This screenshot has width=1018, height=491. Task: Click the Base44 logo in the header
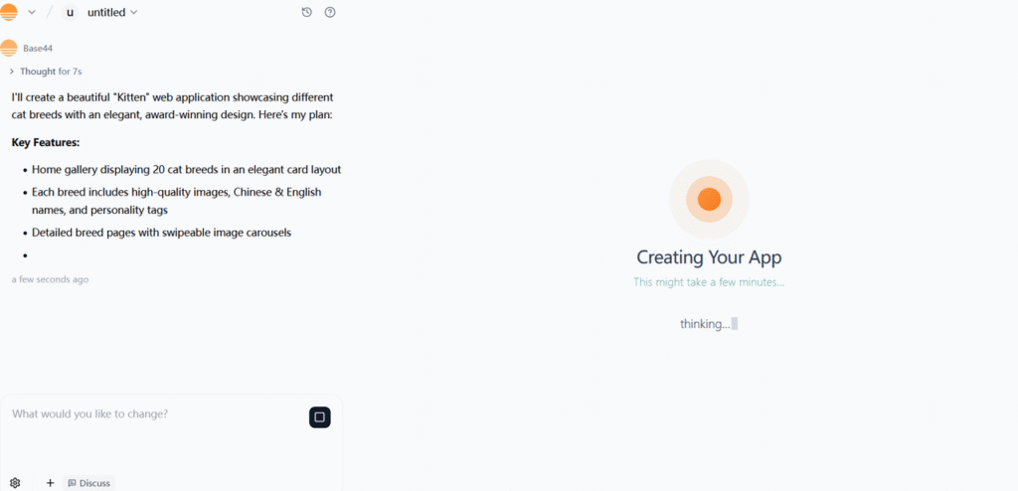tap(9, 12)
